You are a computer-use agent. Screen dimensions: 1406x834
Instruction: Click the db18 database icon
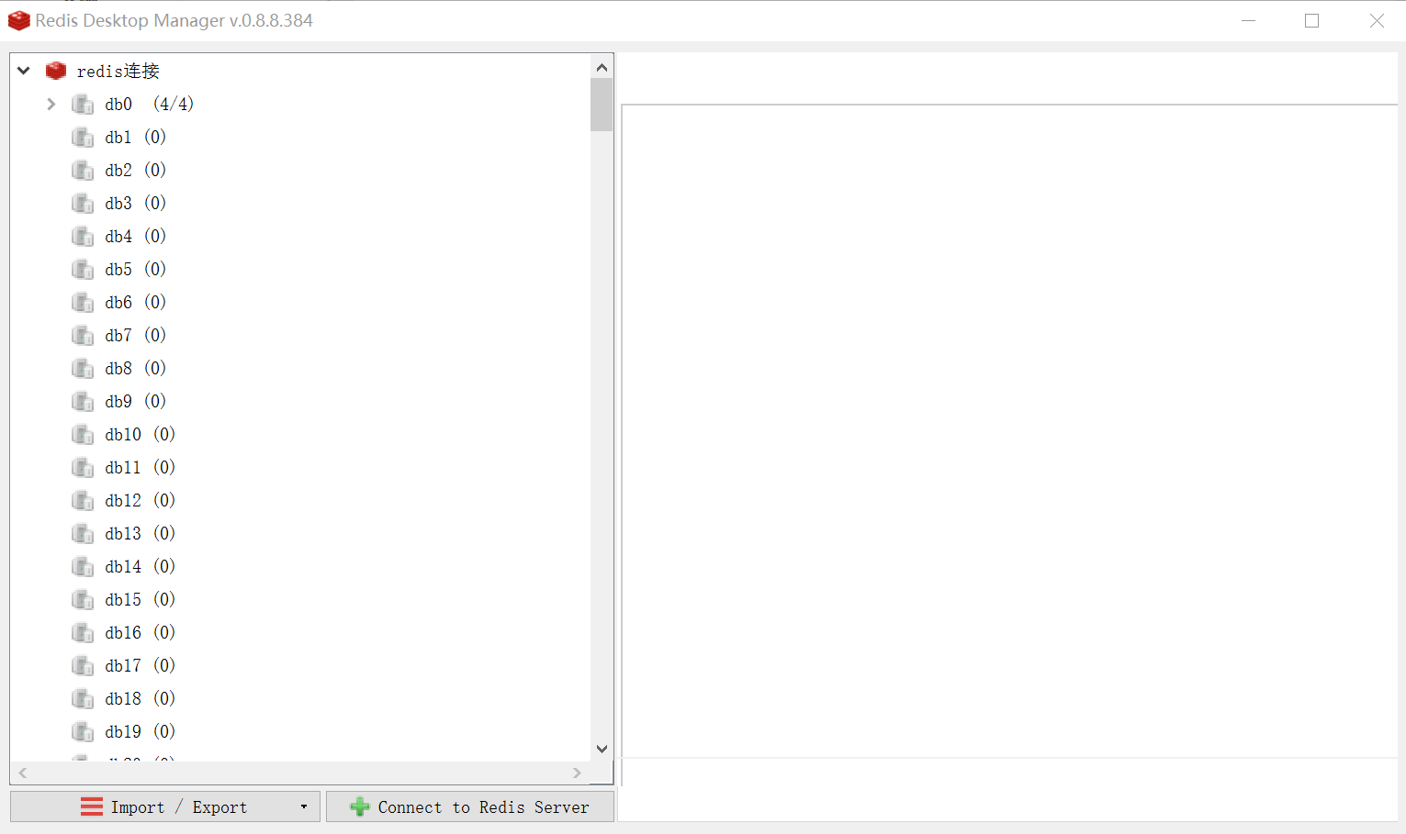(x=83, y=699)
